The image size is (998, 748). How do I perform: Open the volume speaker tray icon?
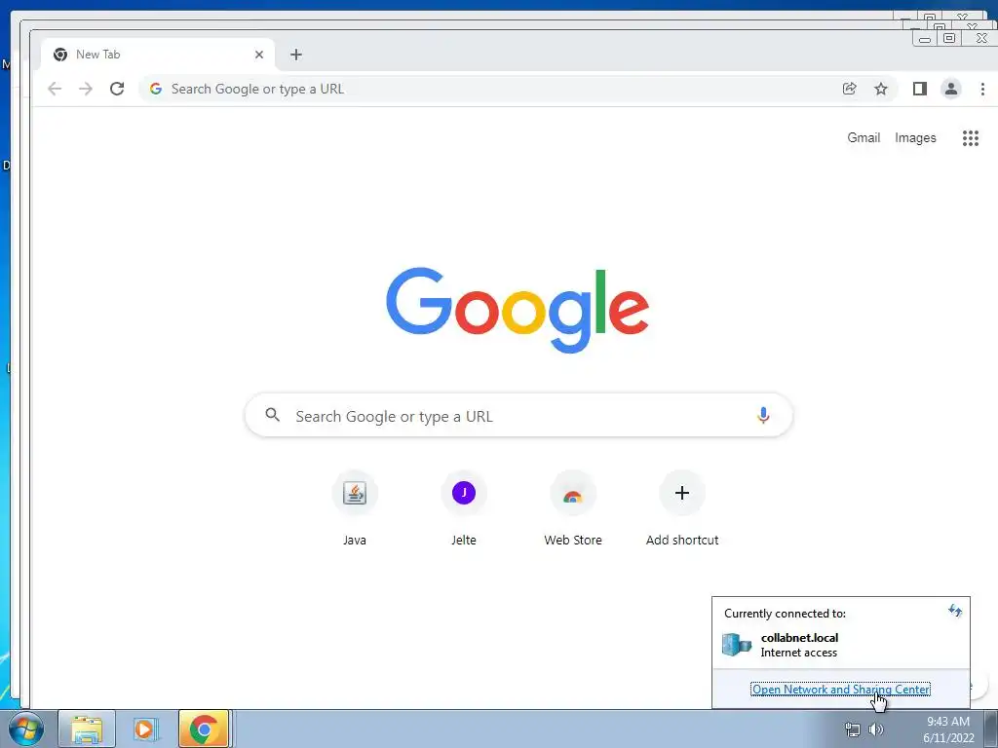pos(876,729)
